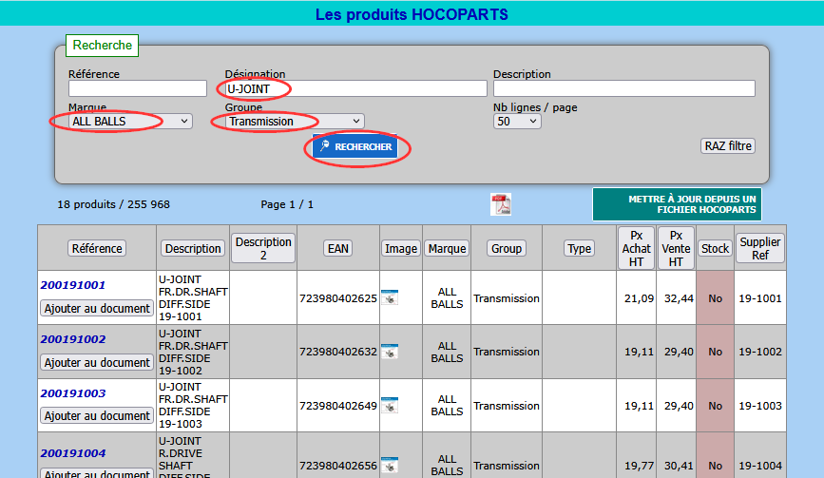Screen dimensions: 824x478
Task: Click Ajouter au document for 200191002
Action: [x=97, y=362]
